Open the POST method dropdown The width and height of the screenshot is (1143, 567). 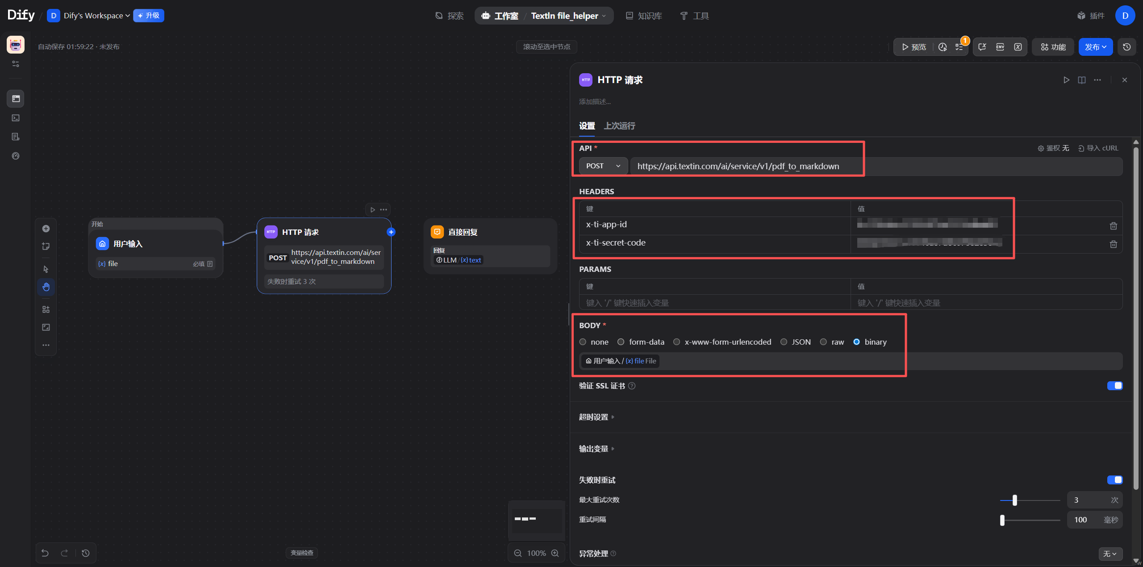pos(603,166)
